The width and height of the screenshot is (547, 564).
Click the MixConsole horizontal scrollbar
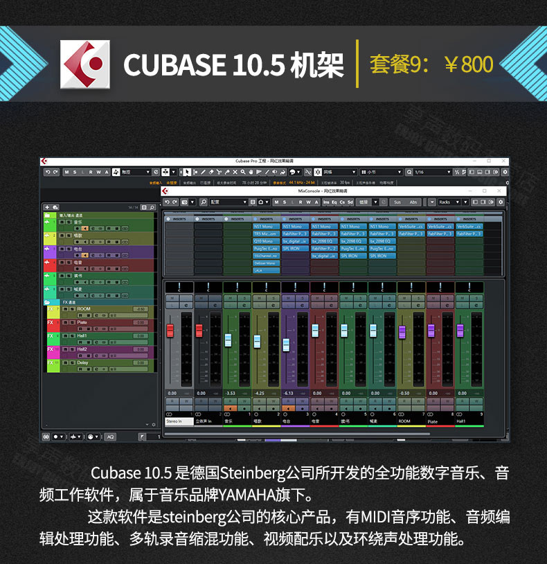tap(298, 434)
